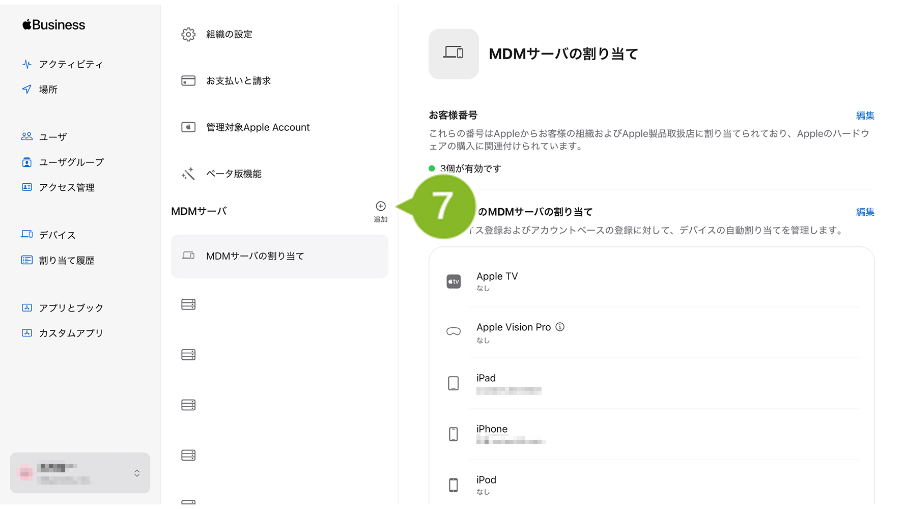Click the third MDM server stack icon
This screenshot has width=905, height=509.
click(x=188, y=405)
